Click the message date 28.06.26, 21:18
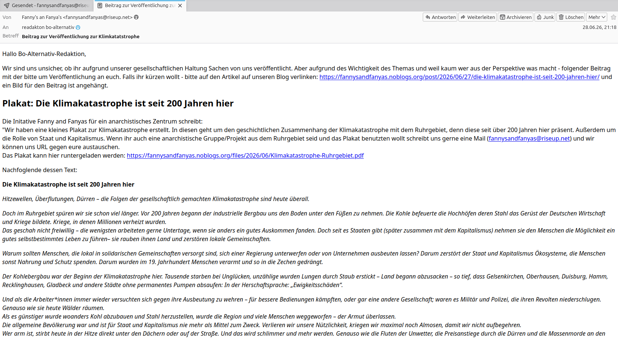The height and width of the screenshot is (339, 618). click(x=599, y=27)
